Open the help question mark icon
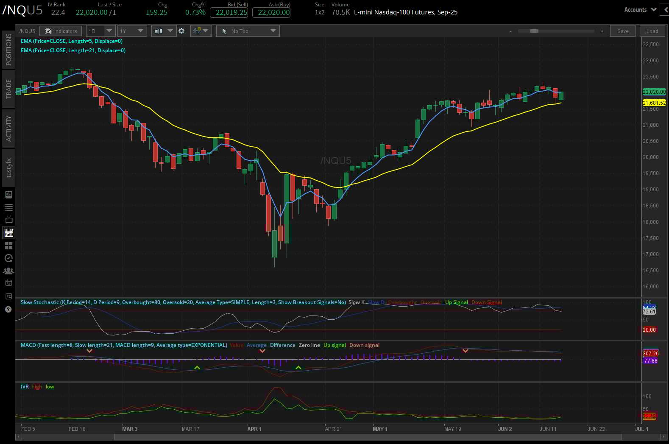The image size is (669, 444). pos(8,310)
